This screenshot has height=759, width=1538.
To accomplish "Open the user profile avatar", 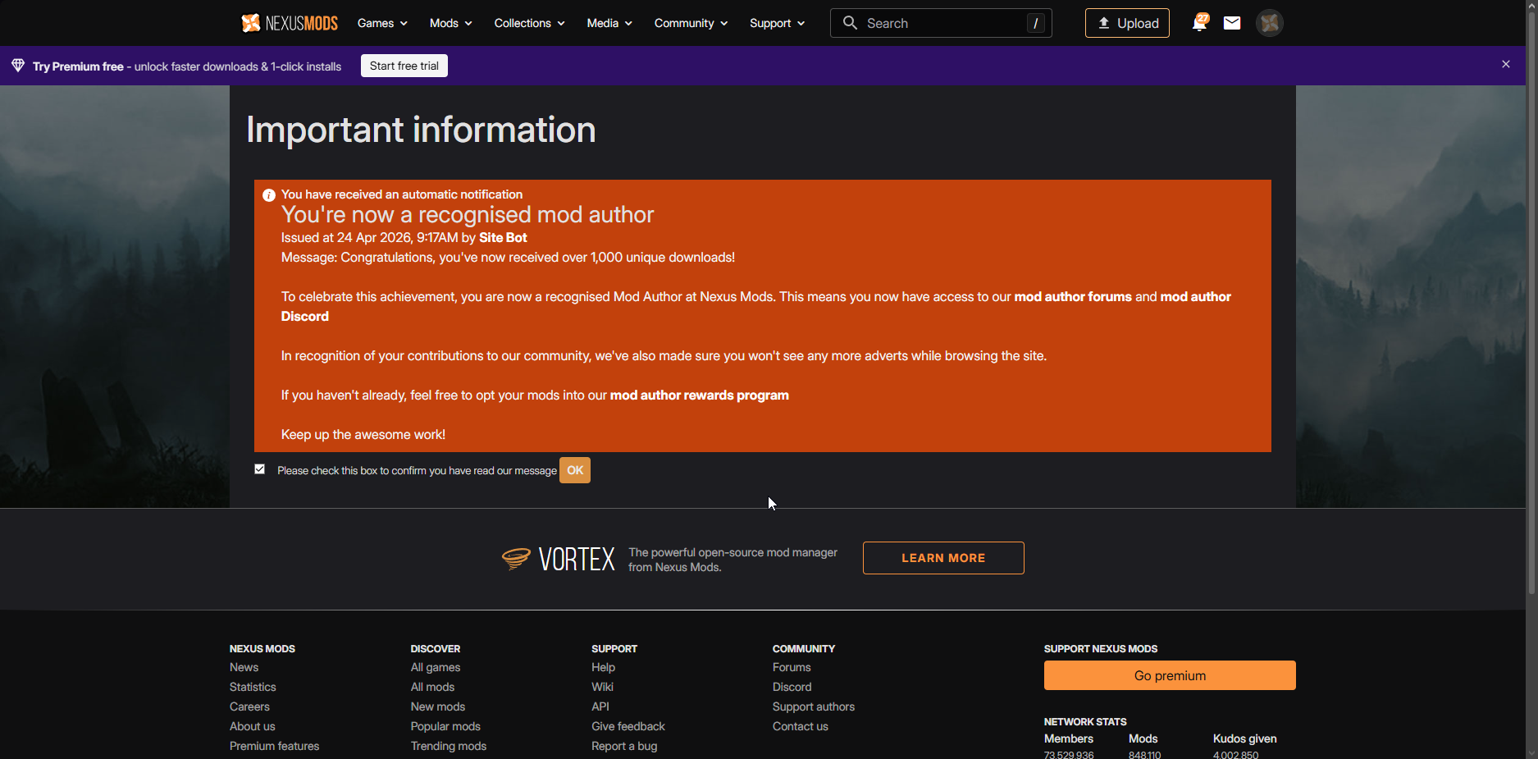I will 1270,23.
